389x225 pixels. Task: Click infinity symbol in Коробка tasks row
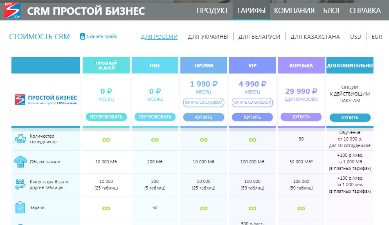coord(301,208)
